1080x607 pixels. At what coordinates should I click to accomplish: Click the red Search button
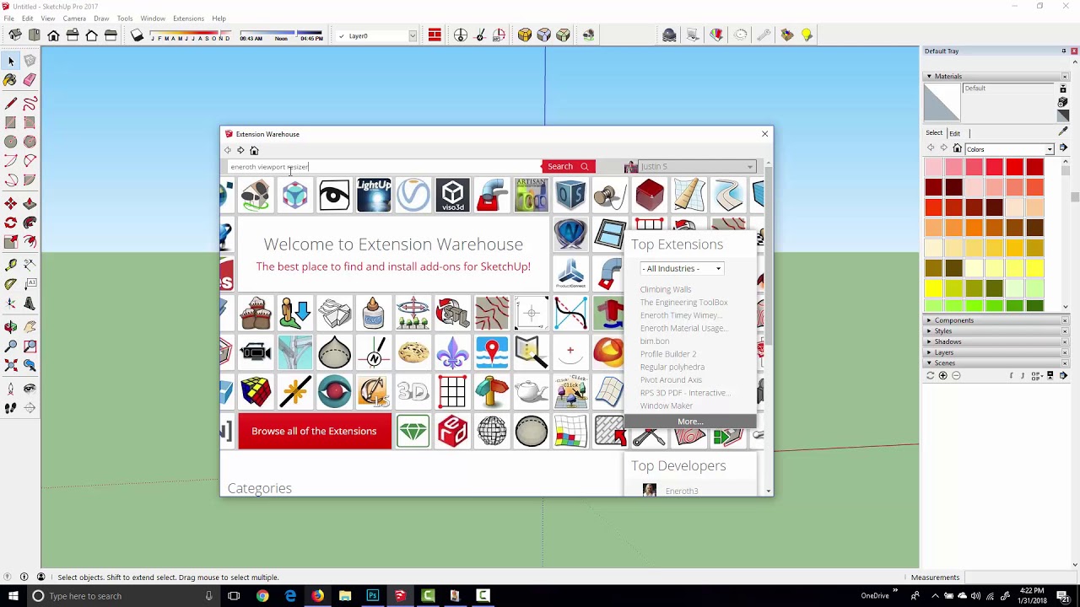568,166
